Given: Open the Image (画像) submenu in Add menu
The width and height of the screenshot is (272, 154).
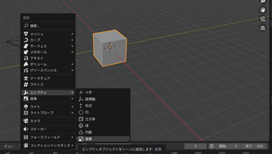Looking at the screenshot, I should [x=48, y=98].
